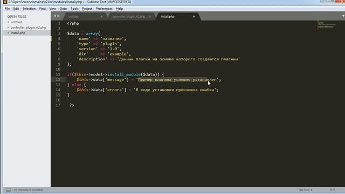This screenshot has height=194, width=345.
Task: Change PHP syntax in status bar
Action: [332, 190]
